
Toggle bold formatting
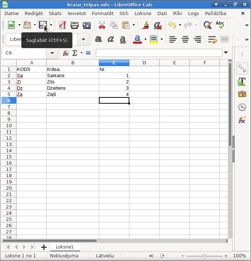coord(98,39)
